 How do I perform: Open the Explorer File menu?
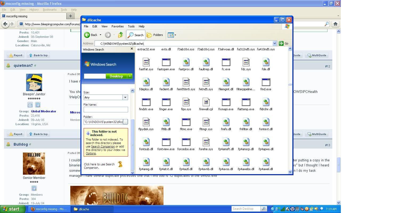pos(86,26)
